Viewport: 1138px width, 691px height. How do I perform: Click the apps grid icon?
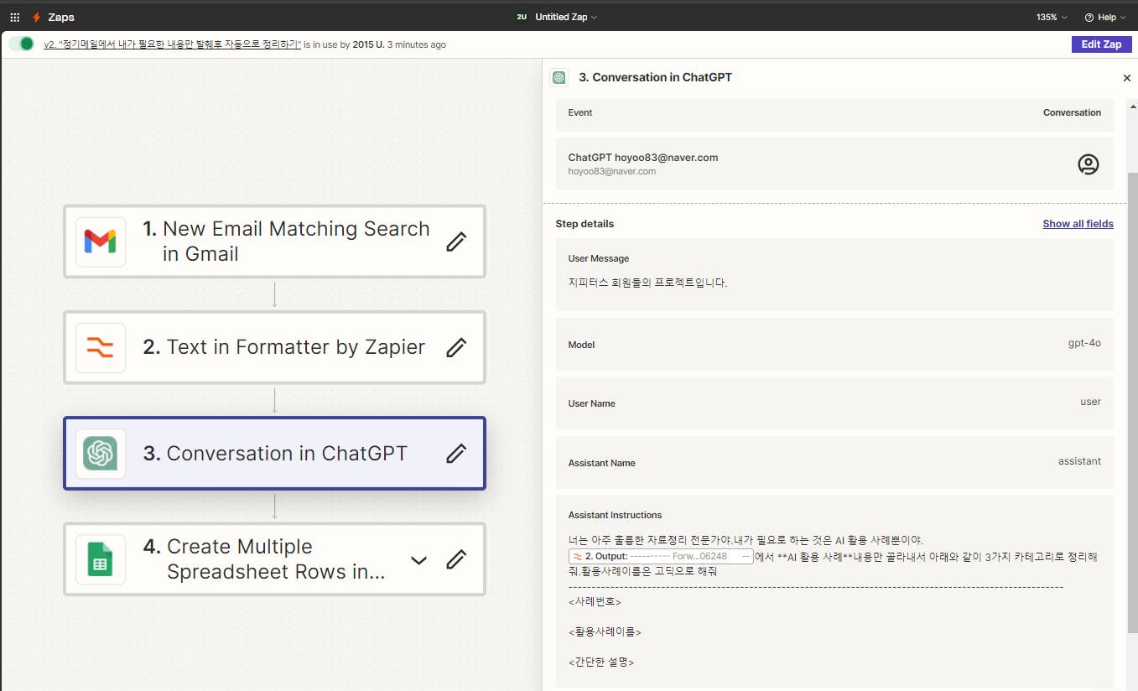pos(15,17)
